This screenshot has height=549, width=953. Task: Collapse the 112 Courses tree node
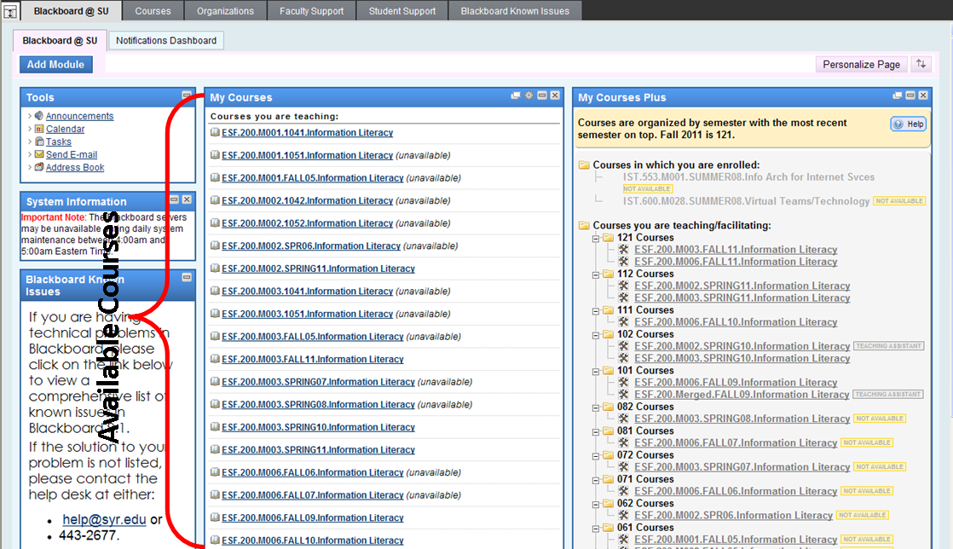[596, 274]
